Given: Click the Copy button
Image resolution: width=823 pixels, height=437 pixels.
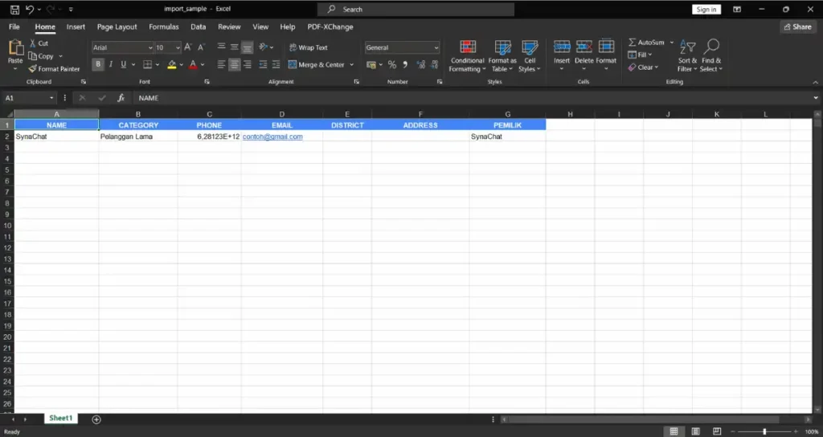Looking at the screenshot, I should pyautogui.click(x=41, y=56).
